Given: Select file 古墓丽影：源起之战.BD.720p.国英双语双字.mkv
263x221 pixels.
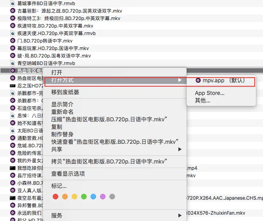Looking at the screenshot, I should [70, 11].
